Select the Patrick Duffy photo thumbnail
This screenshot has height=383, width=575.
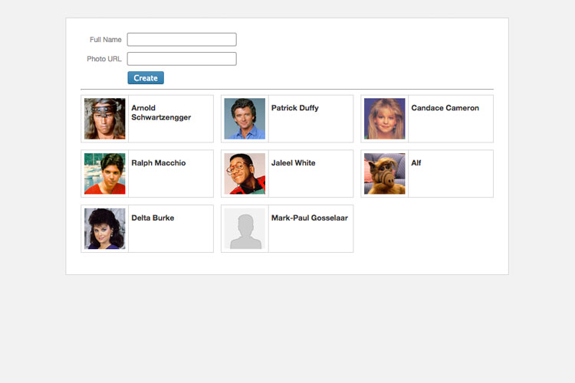pos(245,119)
